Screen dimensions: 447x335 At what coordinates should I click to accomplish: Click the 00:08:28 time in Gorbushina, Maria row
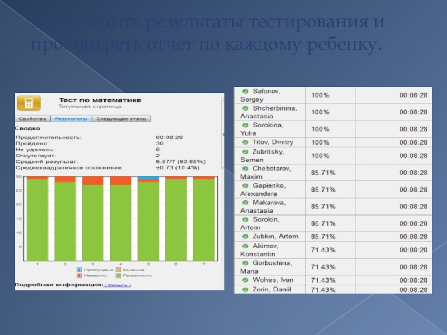(x=413, y=267)
